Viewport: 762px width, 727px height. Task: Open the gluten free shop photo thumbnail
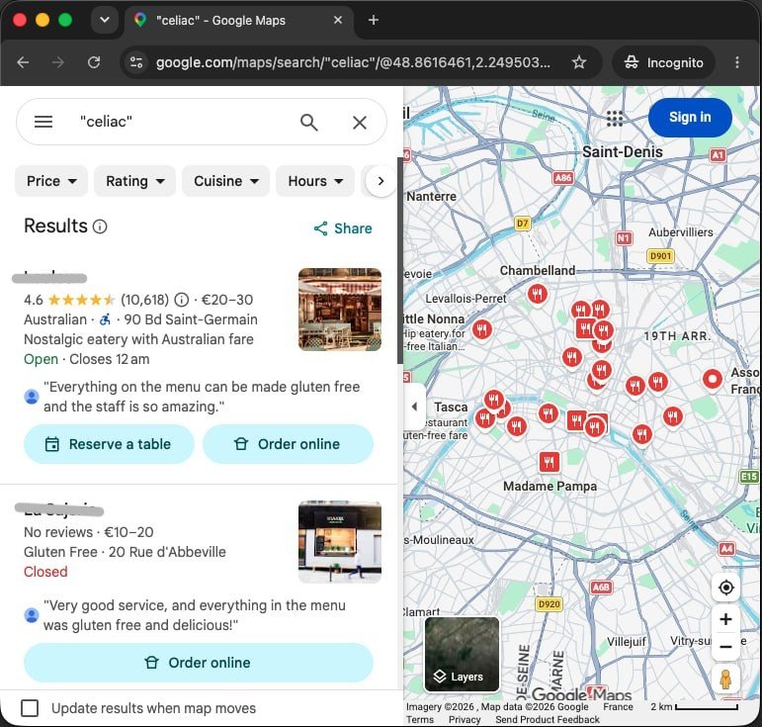pos(340,542)
